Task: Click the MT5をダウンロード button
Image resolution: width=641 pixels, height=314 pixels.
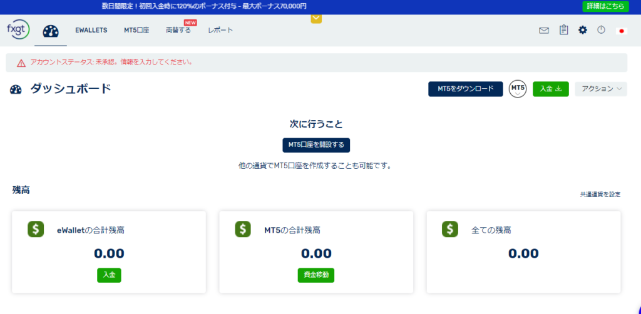Action: pyautogui.click(x=465, y=89)
